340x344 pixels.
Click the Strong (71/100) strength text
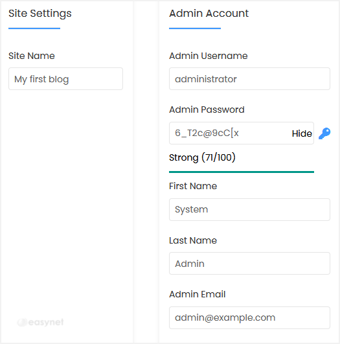[x=202, y=157]
